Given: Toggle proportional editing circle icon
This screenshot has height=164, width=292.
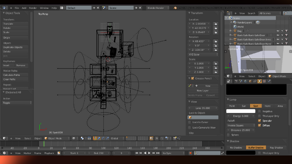Looking at the screenshot, I should tap(157, 138).
